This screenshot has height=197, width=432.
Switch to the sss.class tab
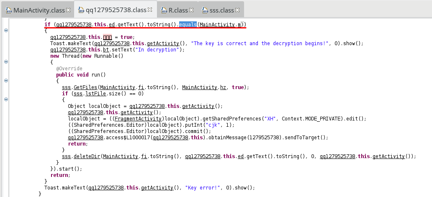(x=221, y=10)
